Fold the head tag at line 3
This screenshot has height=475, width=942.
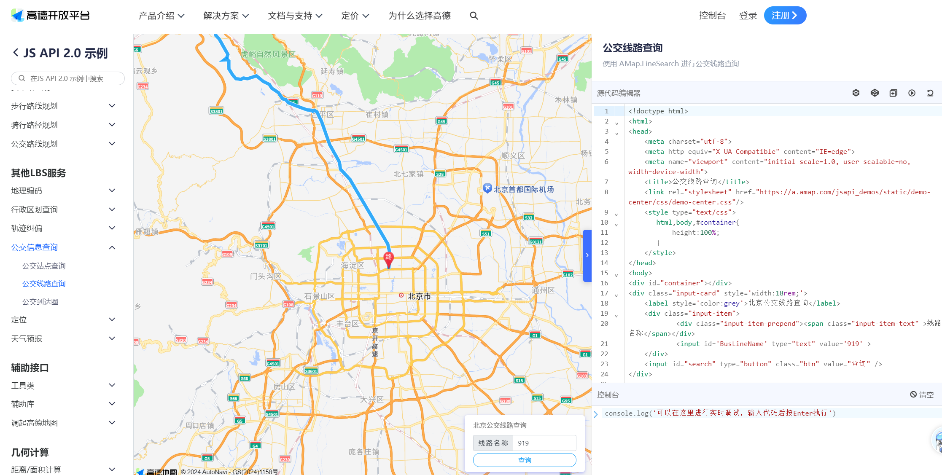[x=616, y=134]
